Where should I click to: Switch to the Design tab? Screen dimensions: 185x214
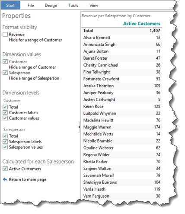click(x=51, y=6)
